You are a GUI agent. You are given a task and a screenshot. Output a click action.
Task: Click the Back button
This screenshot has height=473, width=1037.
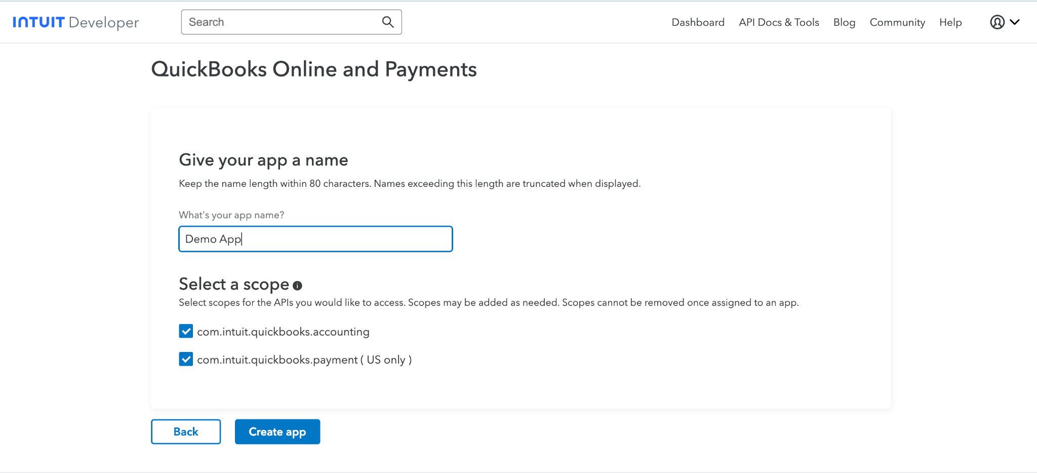(x=186, y=431)
